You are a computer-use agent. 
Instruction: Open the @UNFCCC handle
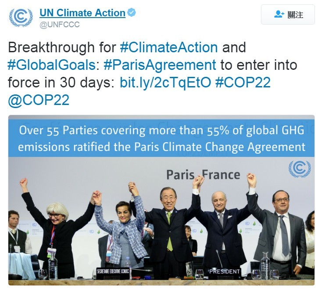click(x=60, y=25)
